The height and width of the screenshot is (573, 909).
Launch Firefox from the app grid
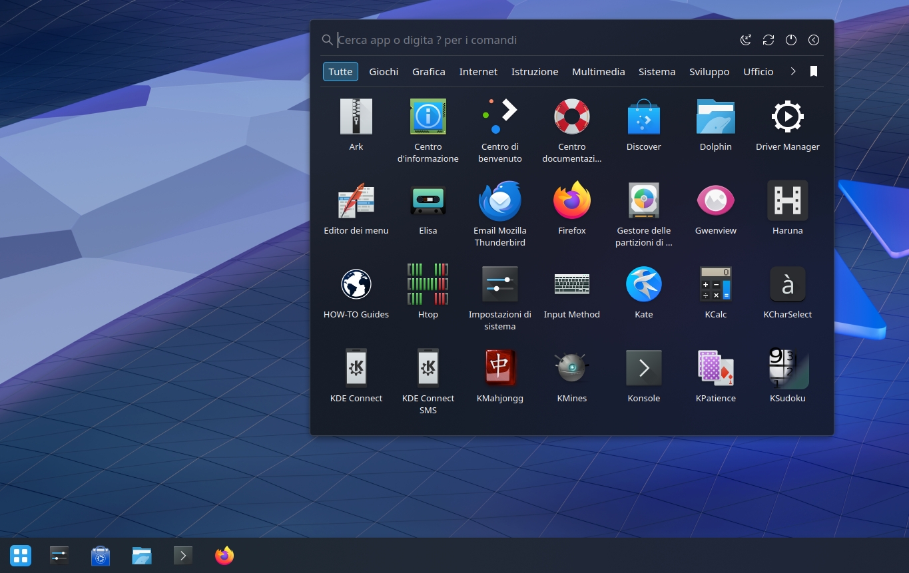click(x=572, y=209)
